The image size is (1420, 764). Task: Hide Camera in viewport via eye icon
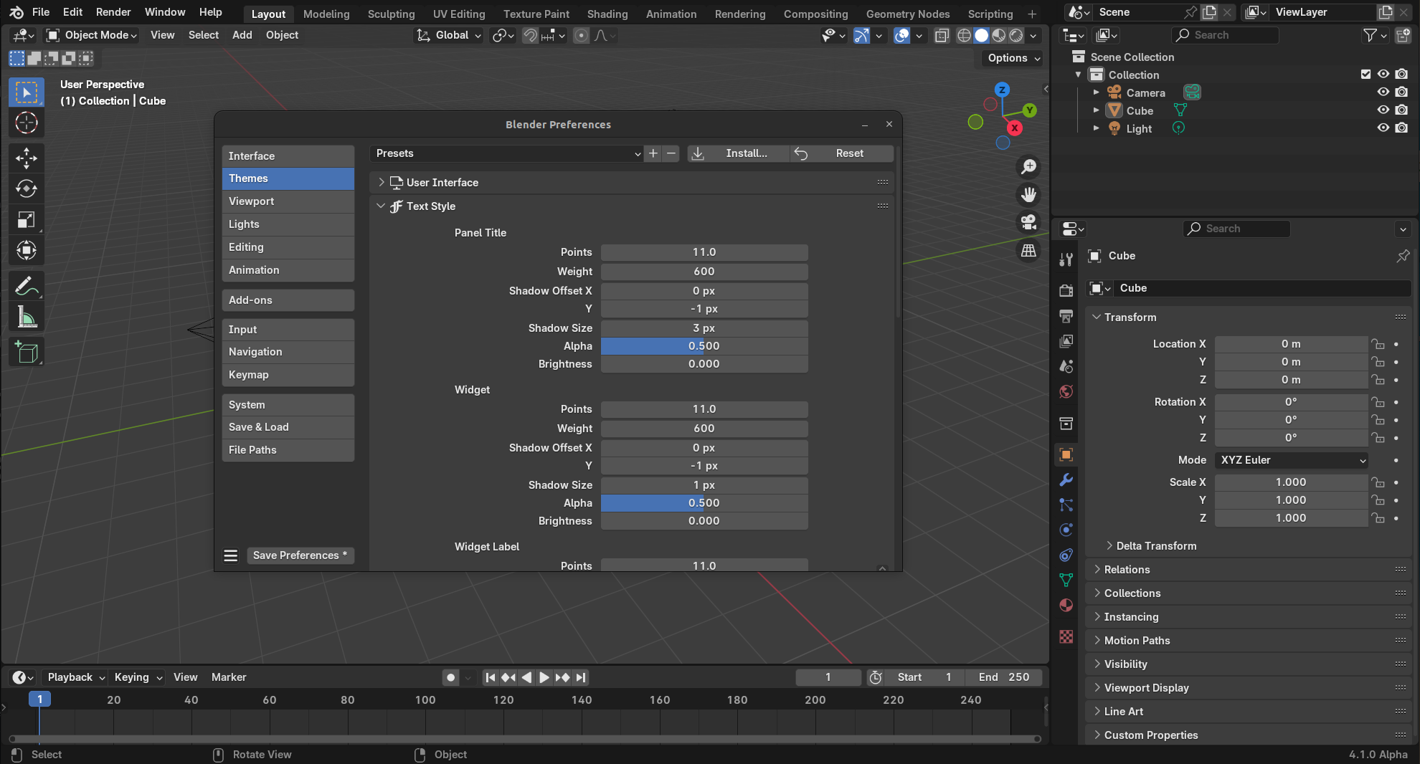pos(1383,92)
